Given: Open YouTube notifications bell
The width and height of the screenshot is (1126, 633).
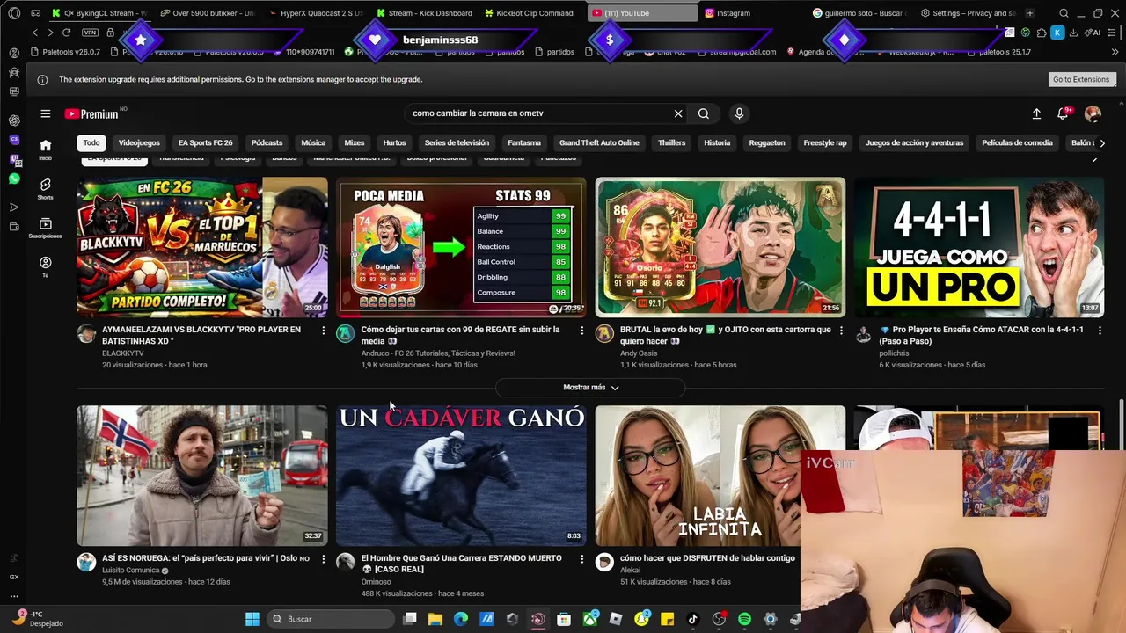Looking at the screenshot, I should coord(1064,113).
